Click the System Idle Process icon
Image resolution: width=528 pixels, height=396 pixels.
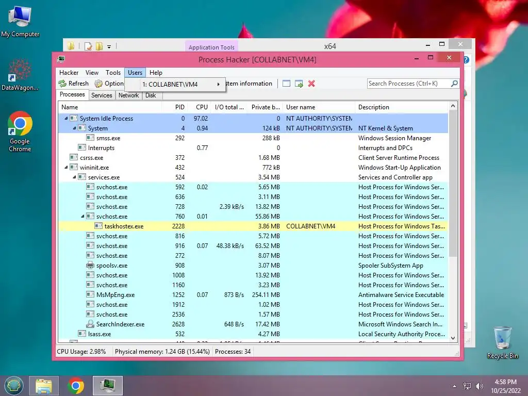pyautogui.click(x=74, y=118)
